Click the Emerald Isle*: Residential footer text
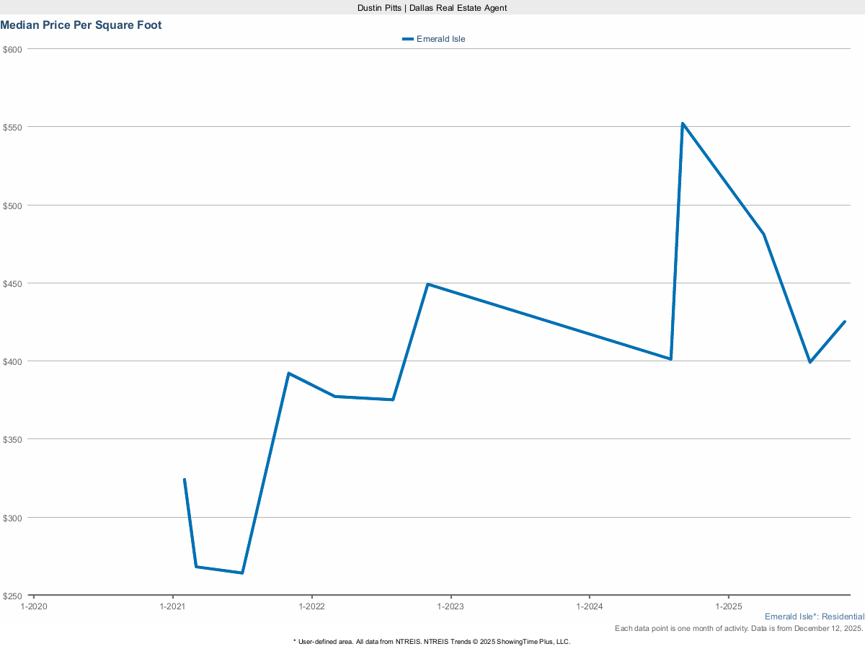This screenshot has height=649, width=865. (814, 617)
